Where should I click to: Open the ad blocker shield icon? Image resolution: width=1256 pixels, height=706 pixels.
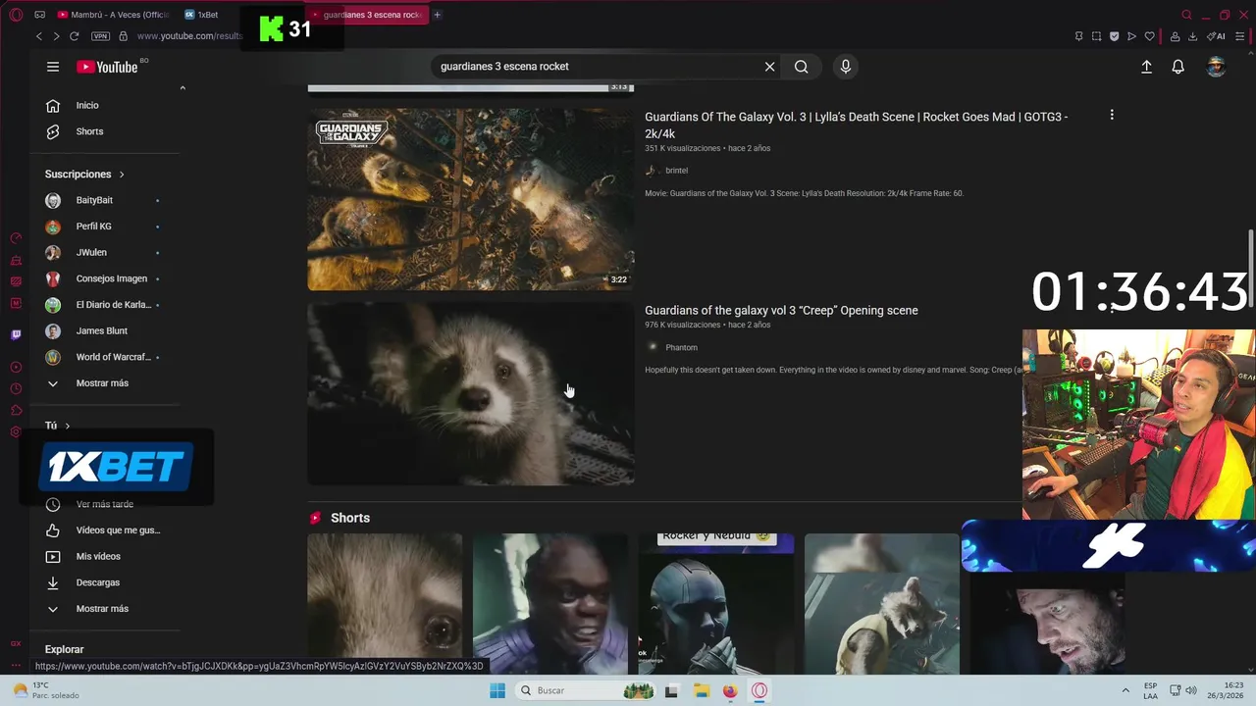1114,36
